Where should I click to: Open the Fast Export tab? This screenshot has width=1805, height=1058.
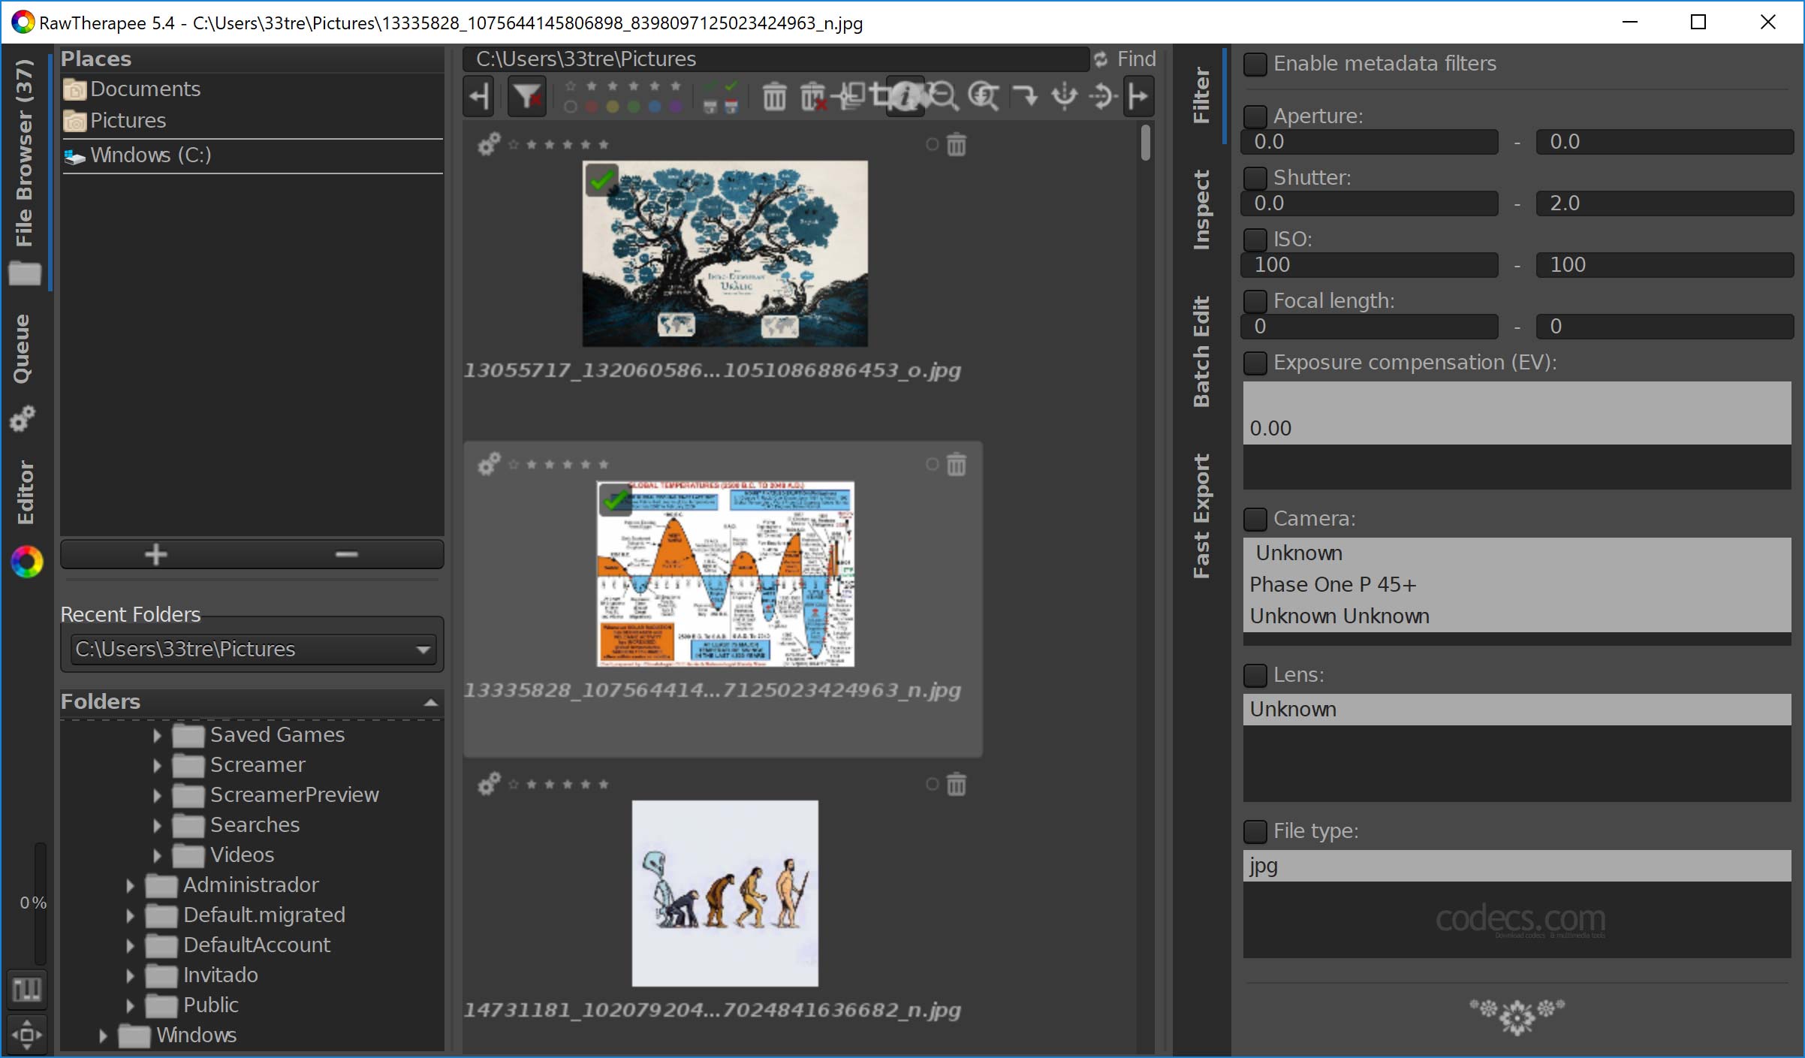(1201, 516)
